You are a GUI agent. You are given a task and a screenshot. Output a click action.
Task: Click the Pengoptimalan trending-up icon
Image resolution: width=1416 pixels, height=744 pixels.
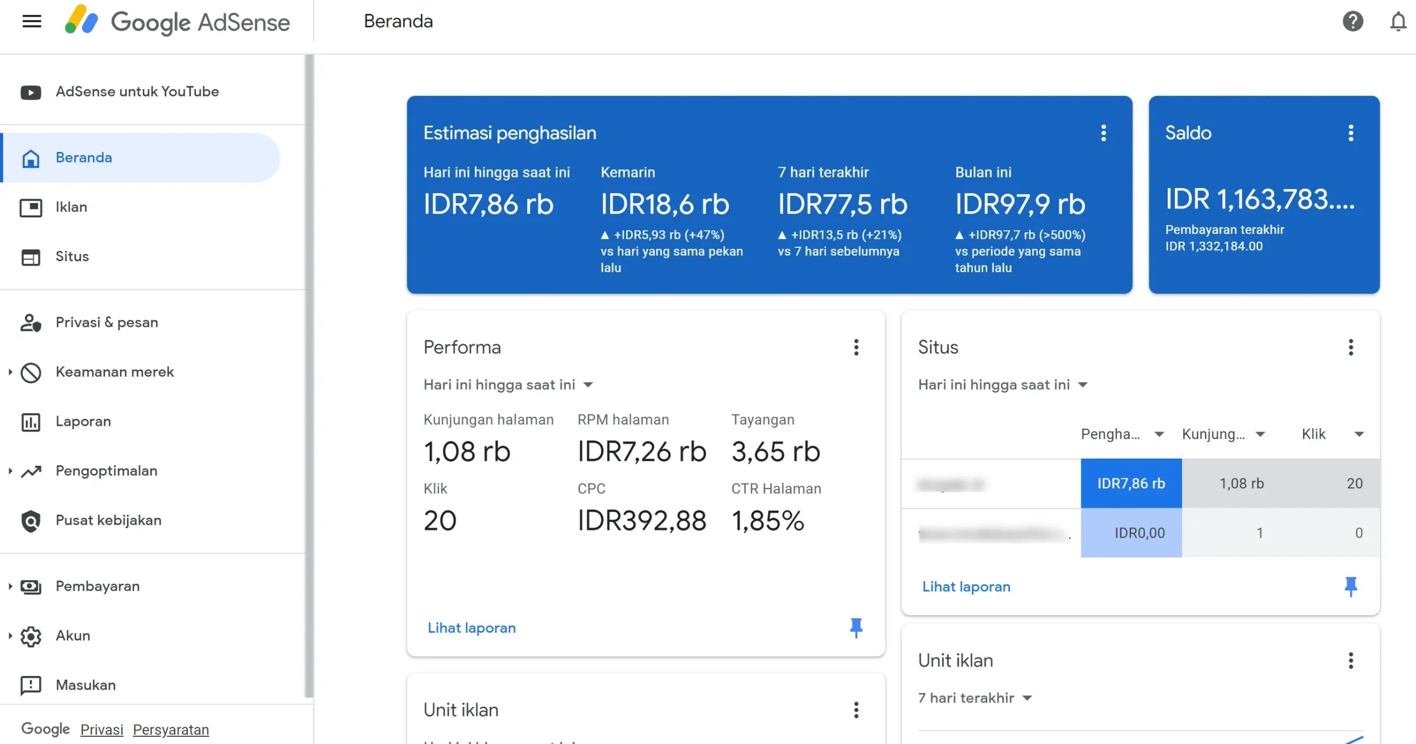[32, 471]
